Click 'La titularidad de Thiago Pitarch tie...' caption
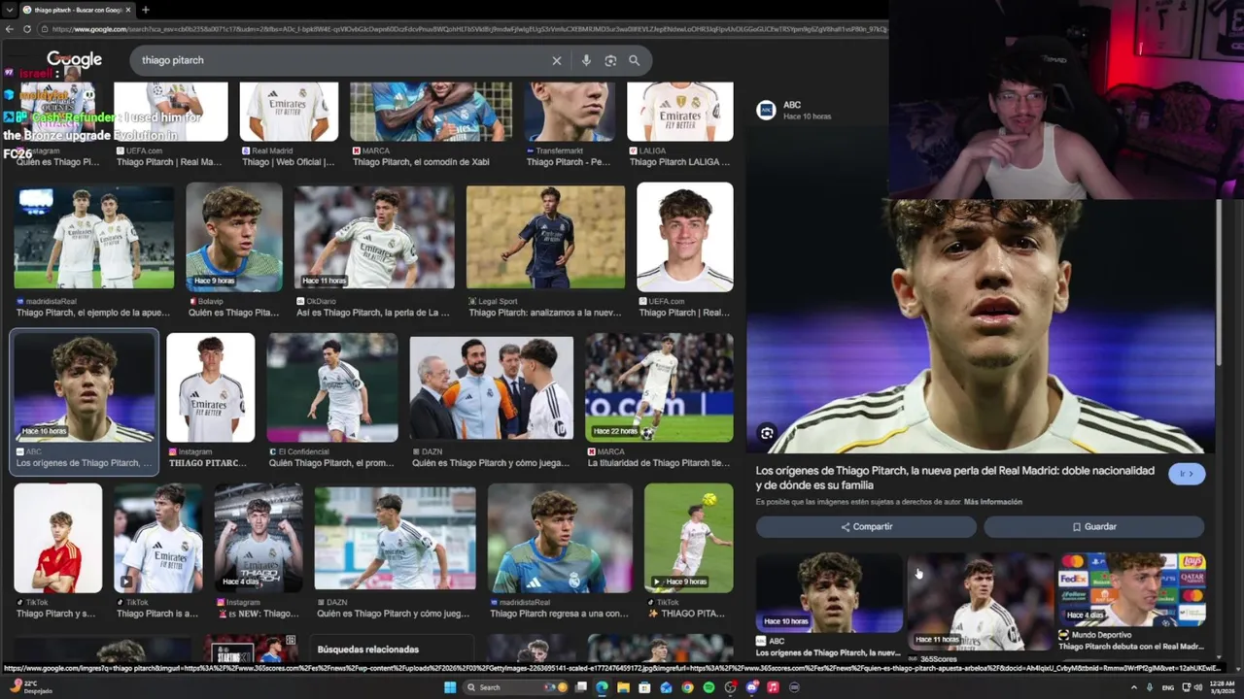The image size is (1244, 699). (x=660, y=463)
